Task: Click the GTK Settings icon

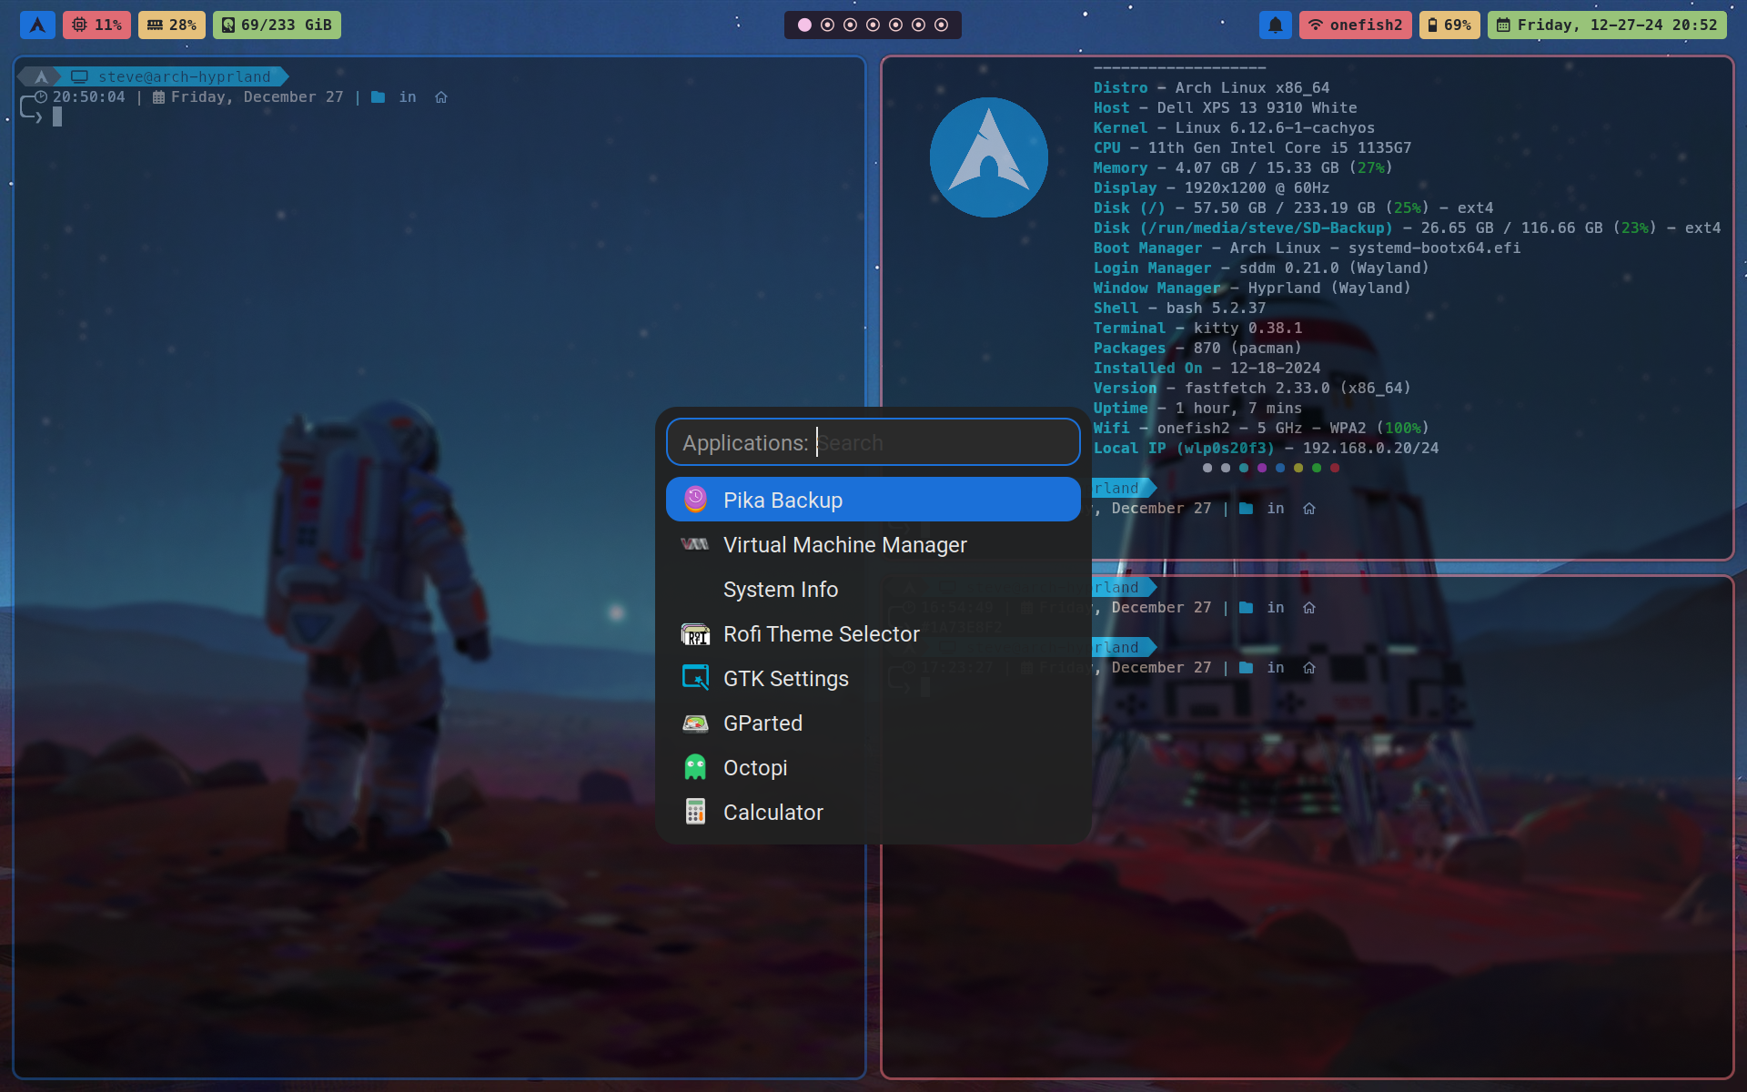Action: [x=695, y=678]
